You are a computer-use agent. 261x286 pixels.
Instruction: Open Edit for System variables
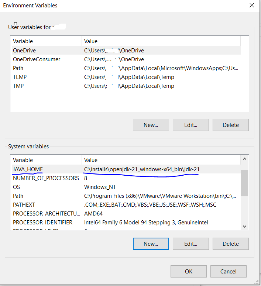pyautogui.click(x=190, y=244)
